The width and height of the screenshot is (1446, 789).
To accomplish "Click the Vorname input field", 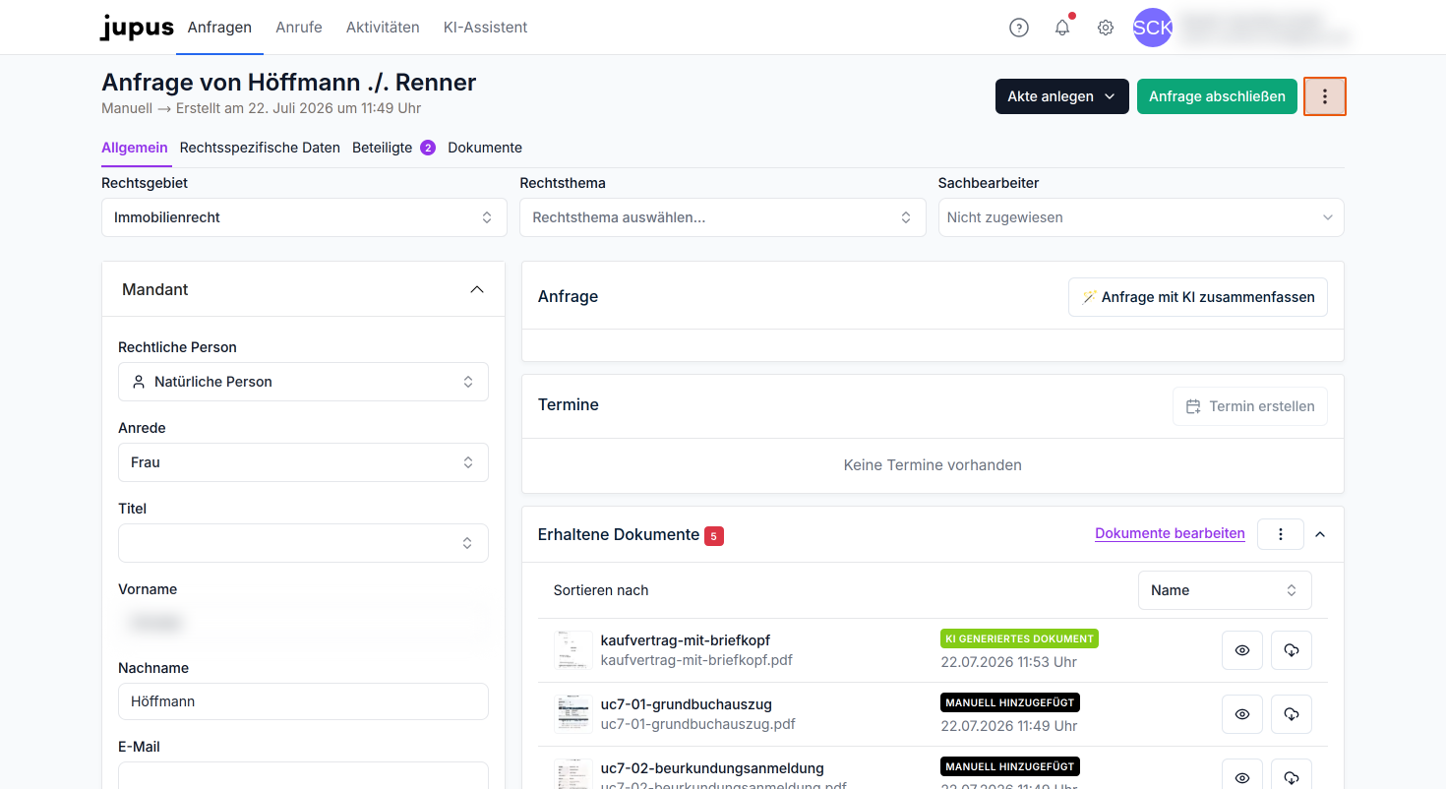I will point(303,623).
